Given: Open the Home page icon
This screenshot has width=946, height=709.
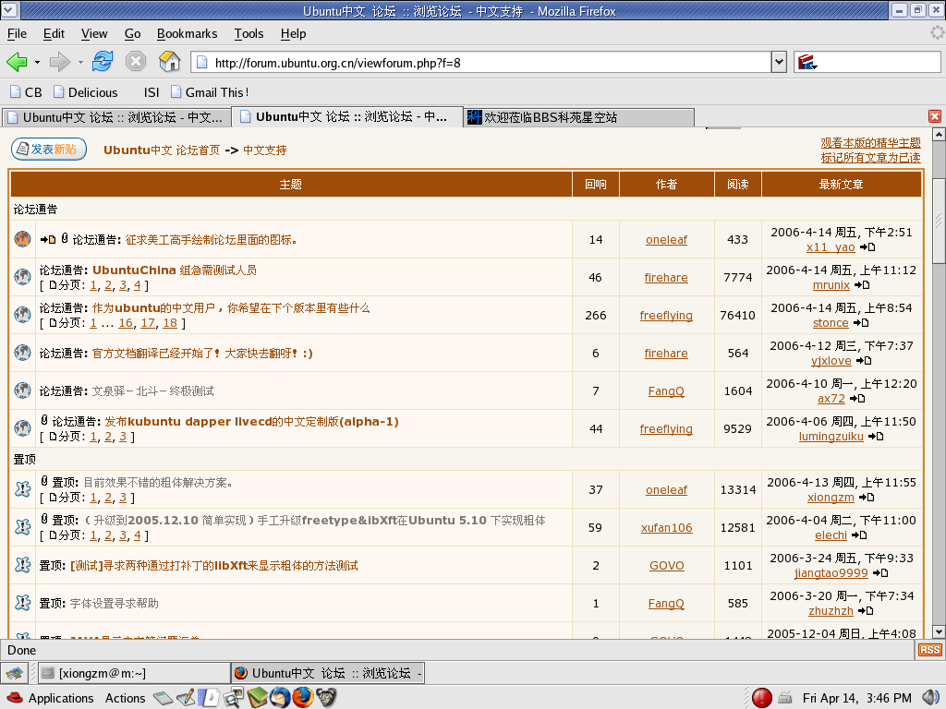Looking at the screenshot, I should [x=170, y=62].
